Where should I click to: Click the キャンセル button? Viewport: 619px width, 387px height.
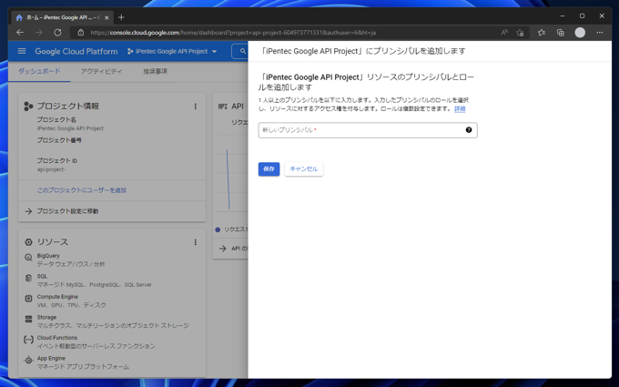(303, 169)
